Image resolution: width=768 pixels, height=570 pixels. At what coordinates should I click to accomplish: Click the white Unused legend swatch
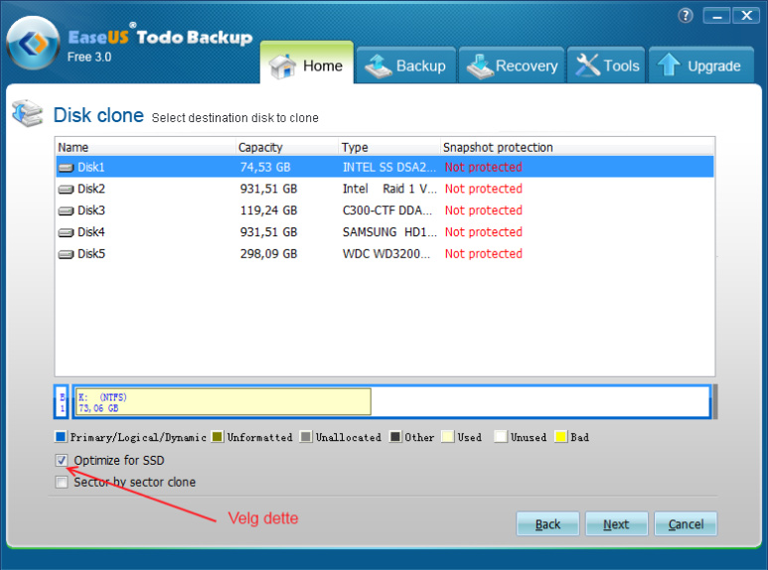coord(501,437)
